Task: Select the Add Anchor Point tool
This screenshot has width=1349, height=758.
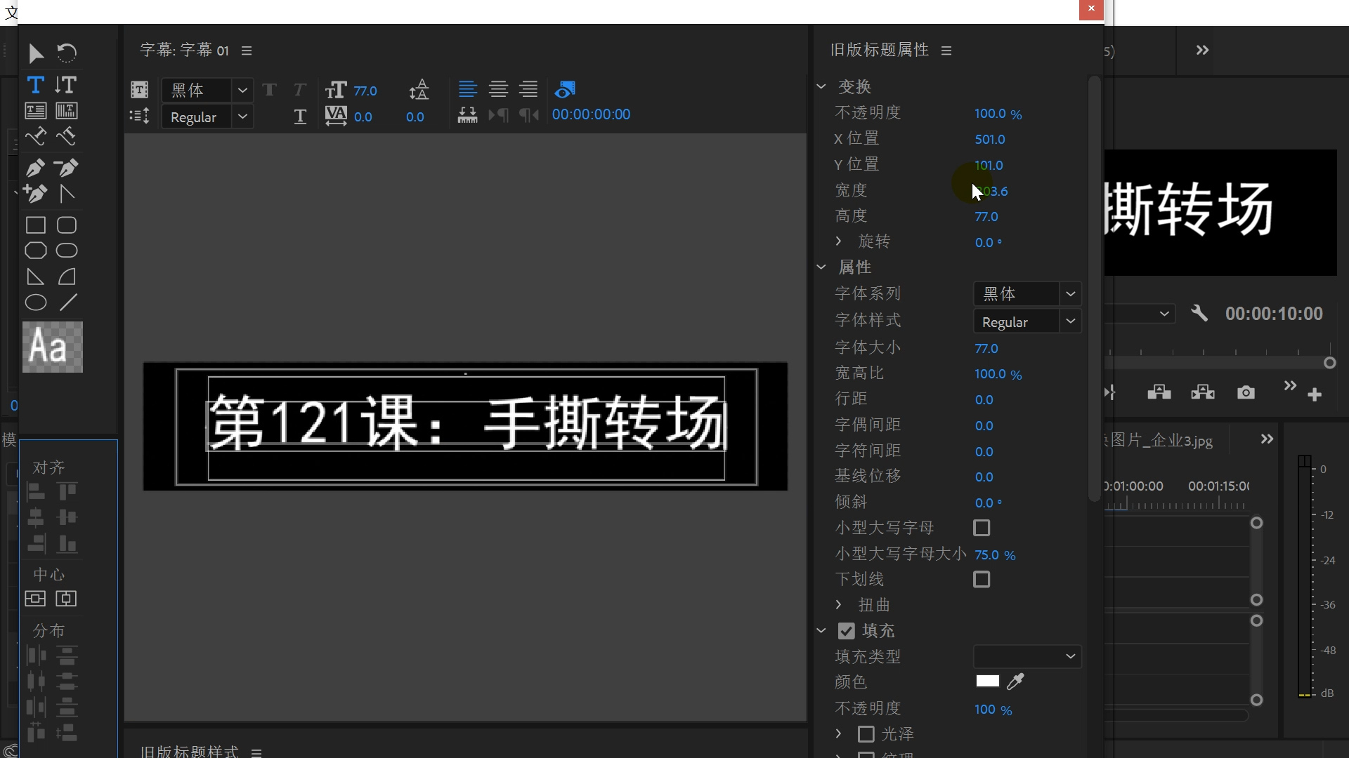Action: coord(36,193)
